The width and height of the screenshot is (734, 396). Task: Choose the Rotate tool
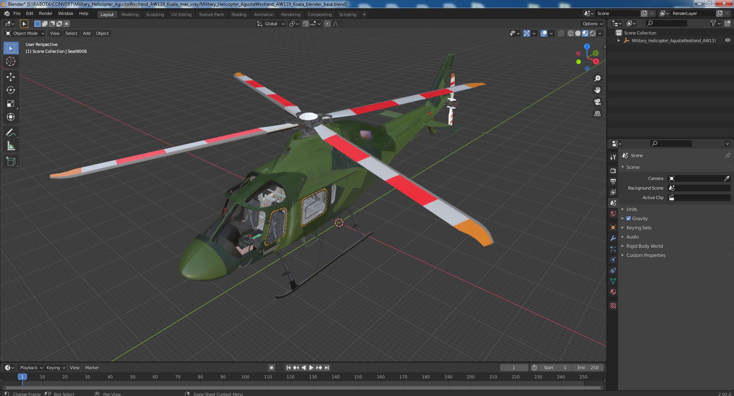(x=11, y=90)
